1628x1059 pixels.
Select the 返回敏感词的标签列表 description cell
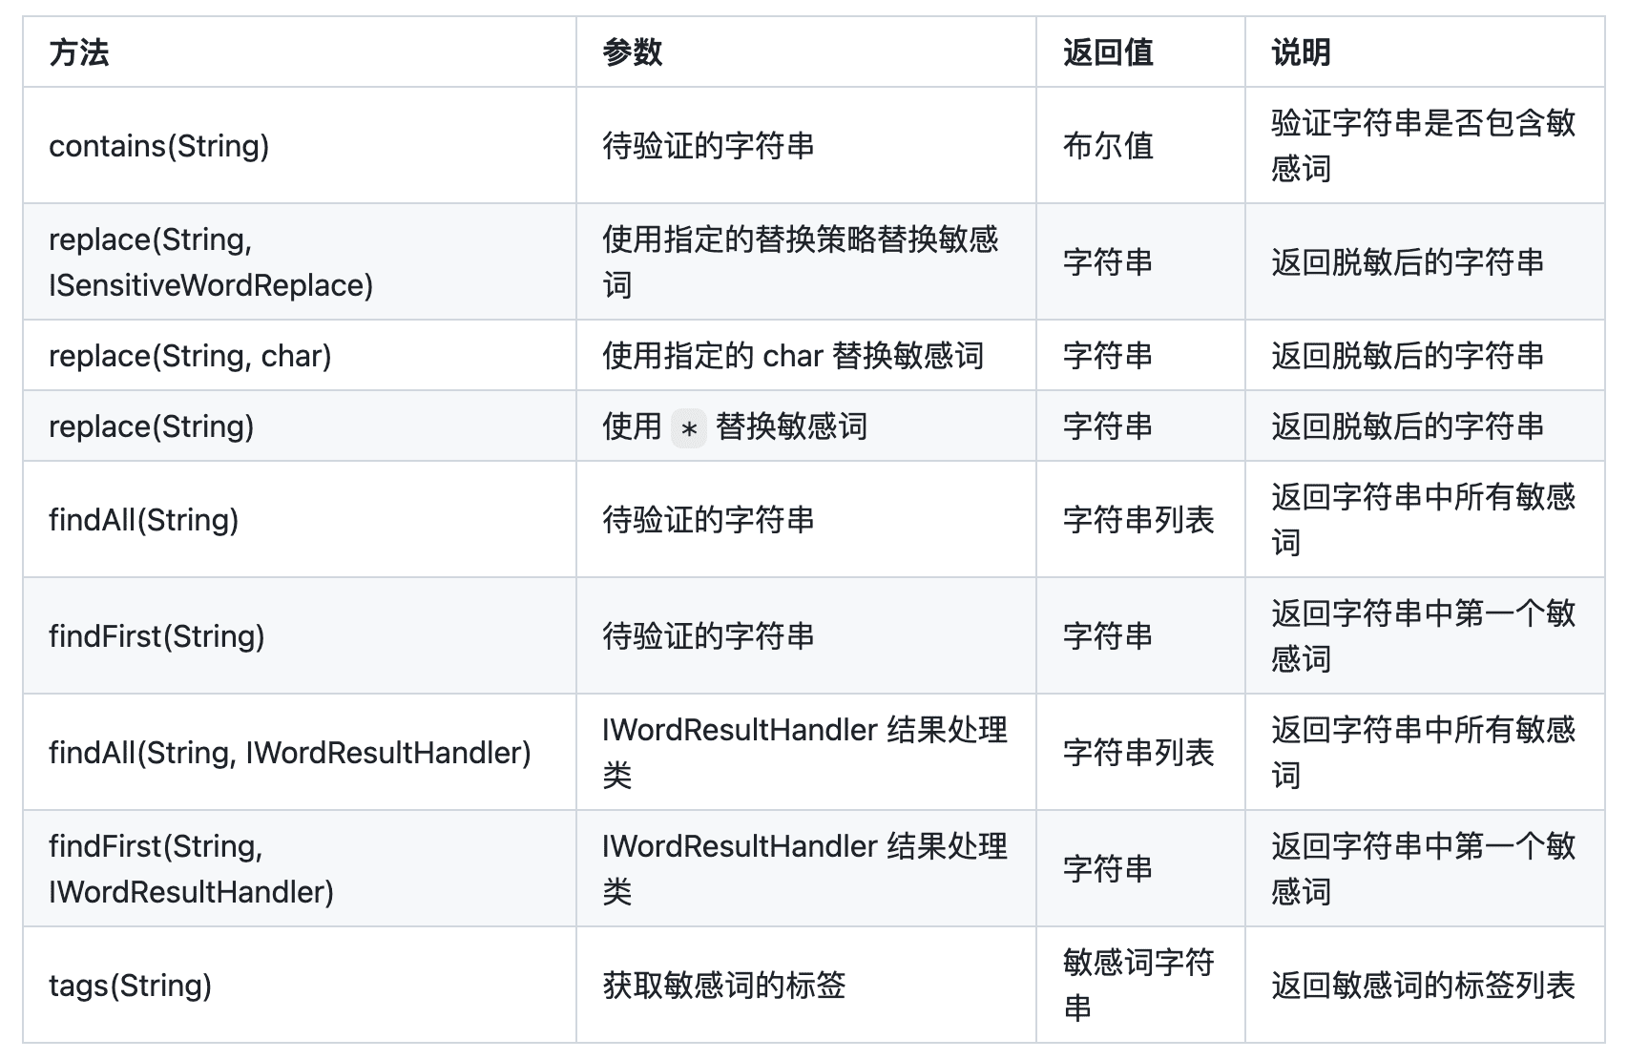pos(1425,985)
